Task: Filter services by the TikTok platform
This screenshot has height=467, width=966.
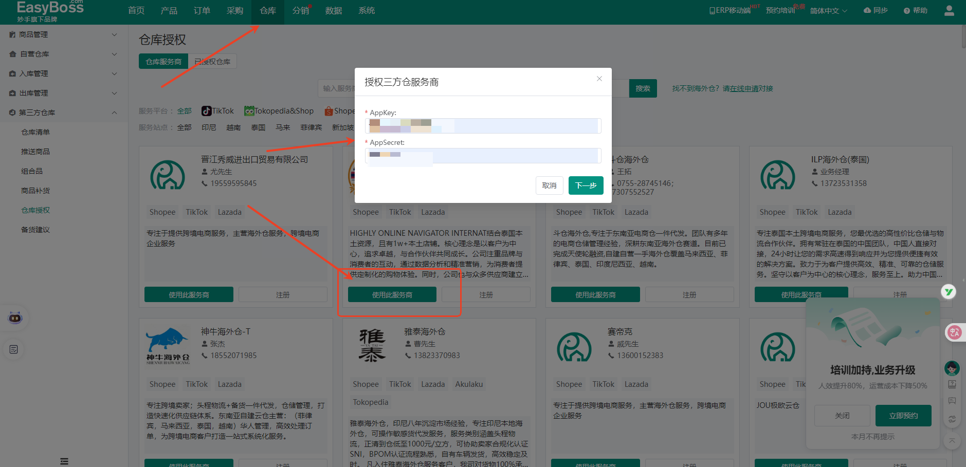Action: 217,110
